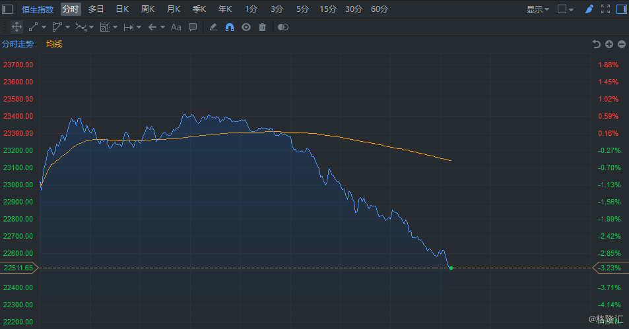Select the trend line drawing tool
Screen dimensions: 629x329
coord(33,27)
